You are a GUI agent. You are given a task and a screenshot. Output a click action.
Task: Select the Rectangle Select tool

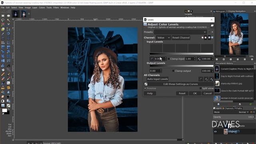pyautogui.click(x=3, y=16)
